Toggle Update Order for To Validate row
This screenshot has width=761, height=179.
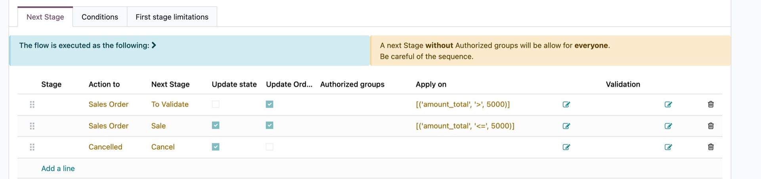pos(270,104)
